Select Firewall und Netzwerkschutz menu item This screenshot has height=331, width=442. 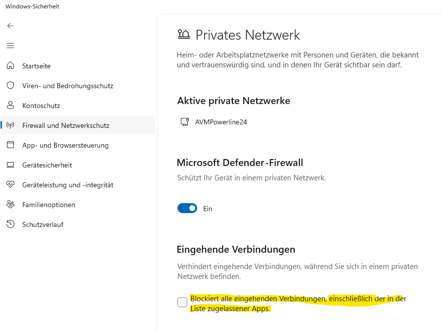[66, 125]
